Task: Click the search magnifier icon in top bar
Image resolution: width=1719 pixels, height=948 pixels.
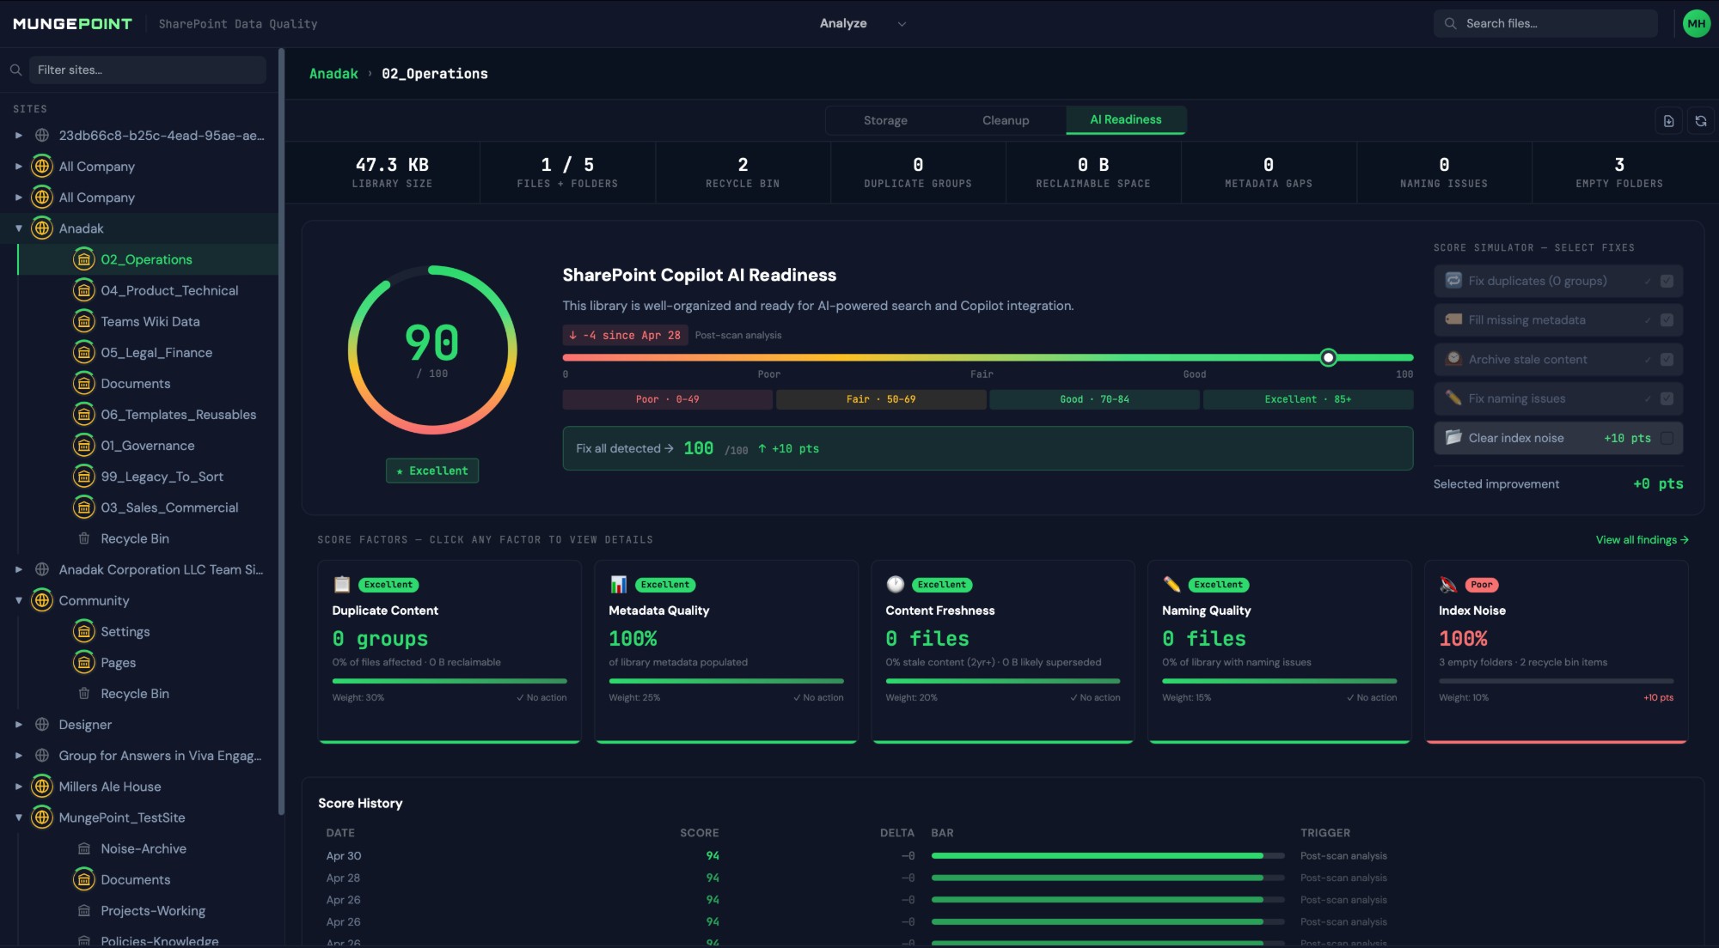Action: pos(1450,23)
